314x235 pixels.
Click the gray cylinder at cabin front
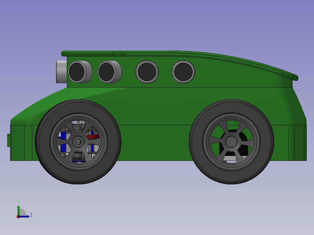[61, 72]
